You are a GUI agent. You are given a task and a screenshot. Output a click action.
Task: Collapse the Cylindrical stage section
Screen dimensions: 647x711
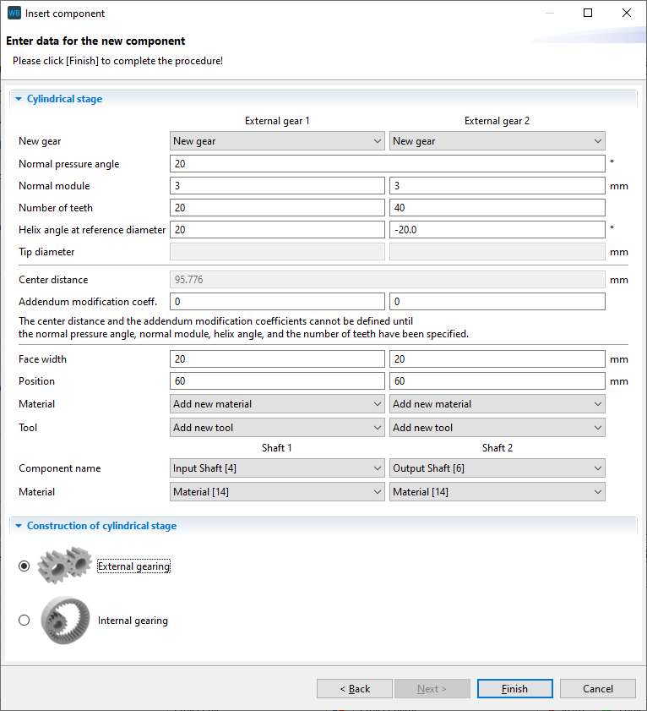point(19,99)
